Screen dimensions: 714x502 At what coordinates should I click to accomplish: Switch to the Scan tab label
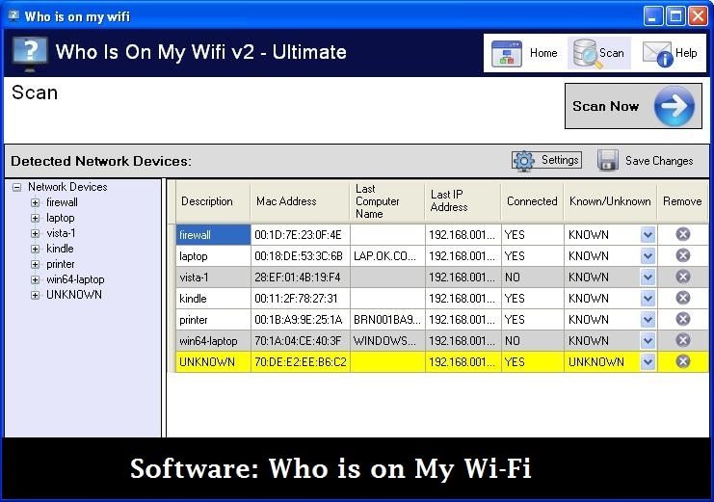pos(611,53)
